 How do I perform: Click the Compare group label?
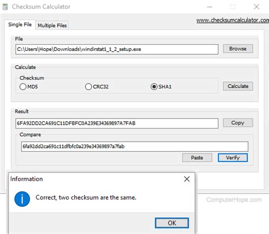coord(30,135)
